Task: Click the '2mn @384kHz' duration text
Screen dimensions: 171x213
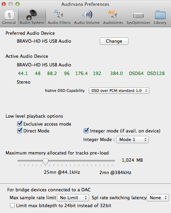Action: [115, 172]
